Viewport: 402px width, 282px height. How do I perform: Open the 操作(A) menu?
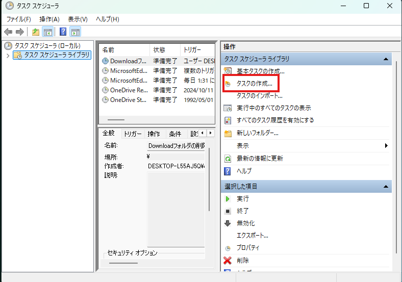tap(49, 19)
